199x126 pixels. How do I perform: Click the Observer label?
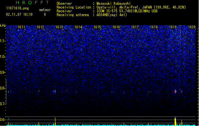pos(64,3)
